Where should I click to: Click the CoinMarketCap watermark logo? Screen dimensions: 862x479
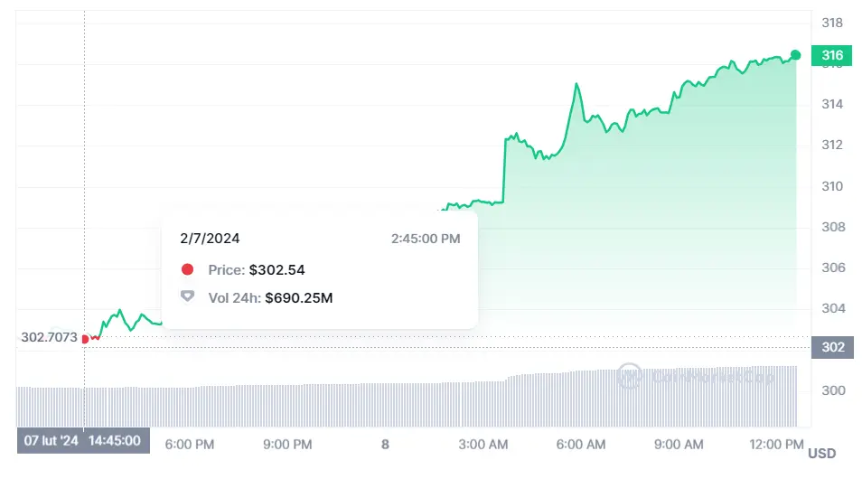point(630,375)
